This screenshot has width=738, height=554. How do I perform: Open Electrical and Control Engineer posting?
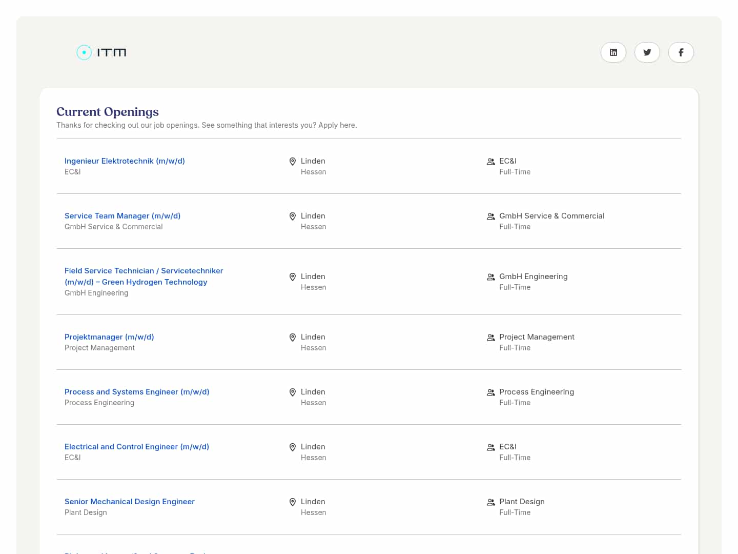click(x=137, y=447)
